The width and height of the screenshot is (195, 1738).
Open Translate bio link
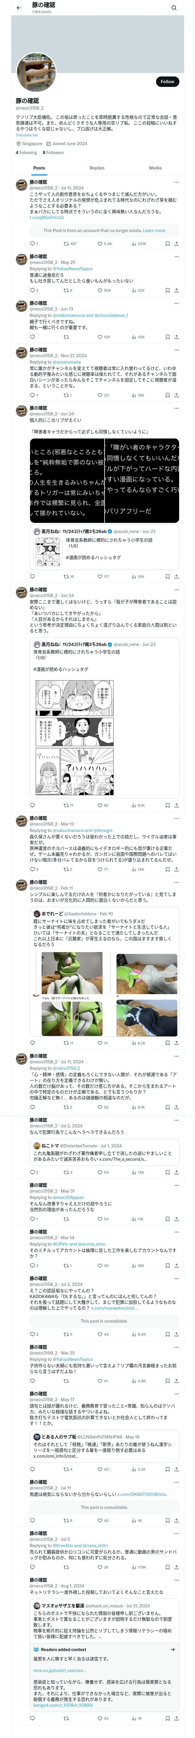(27, 135)
